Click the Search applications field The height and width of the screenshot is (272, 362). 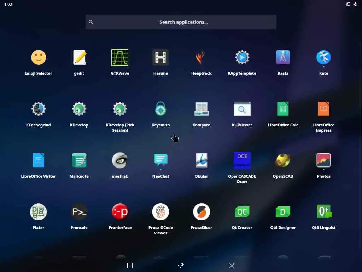[x=181, y=22]
